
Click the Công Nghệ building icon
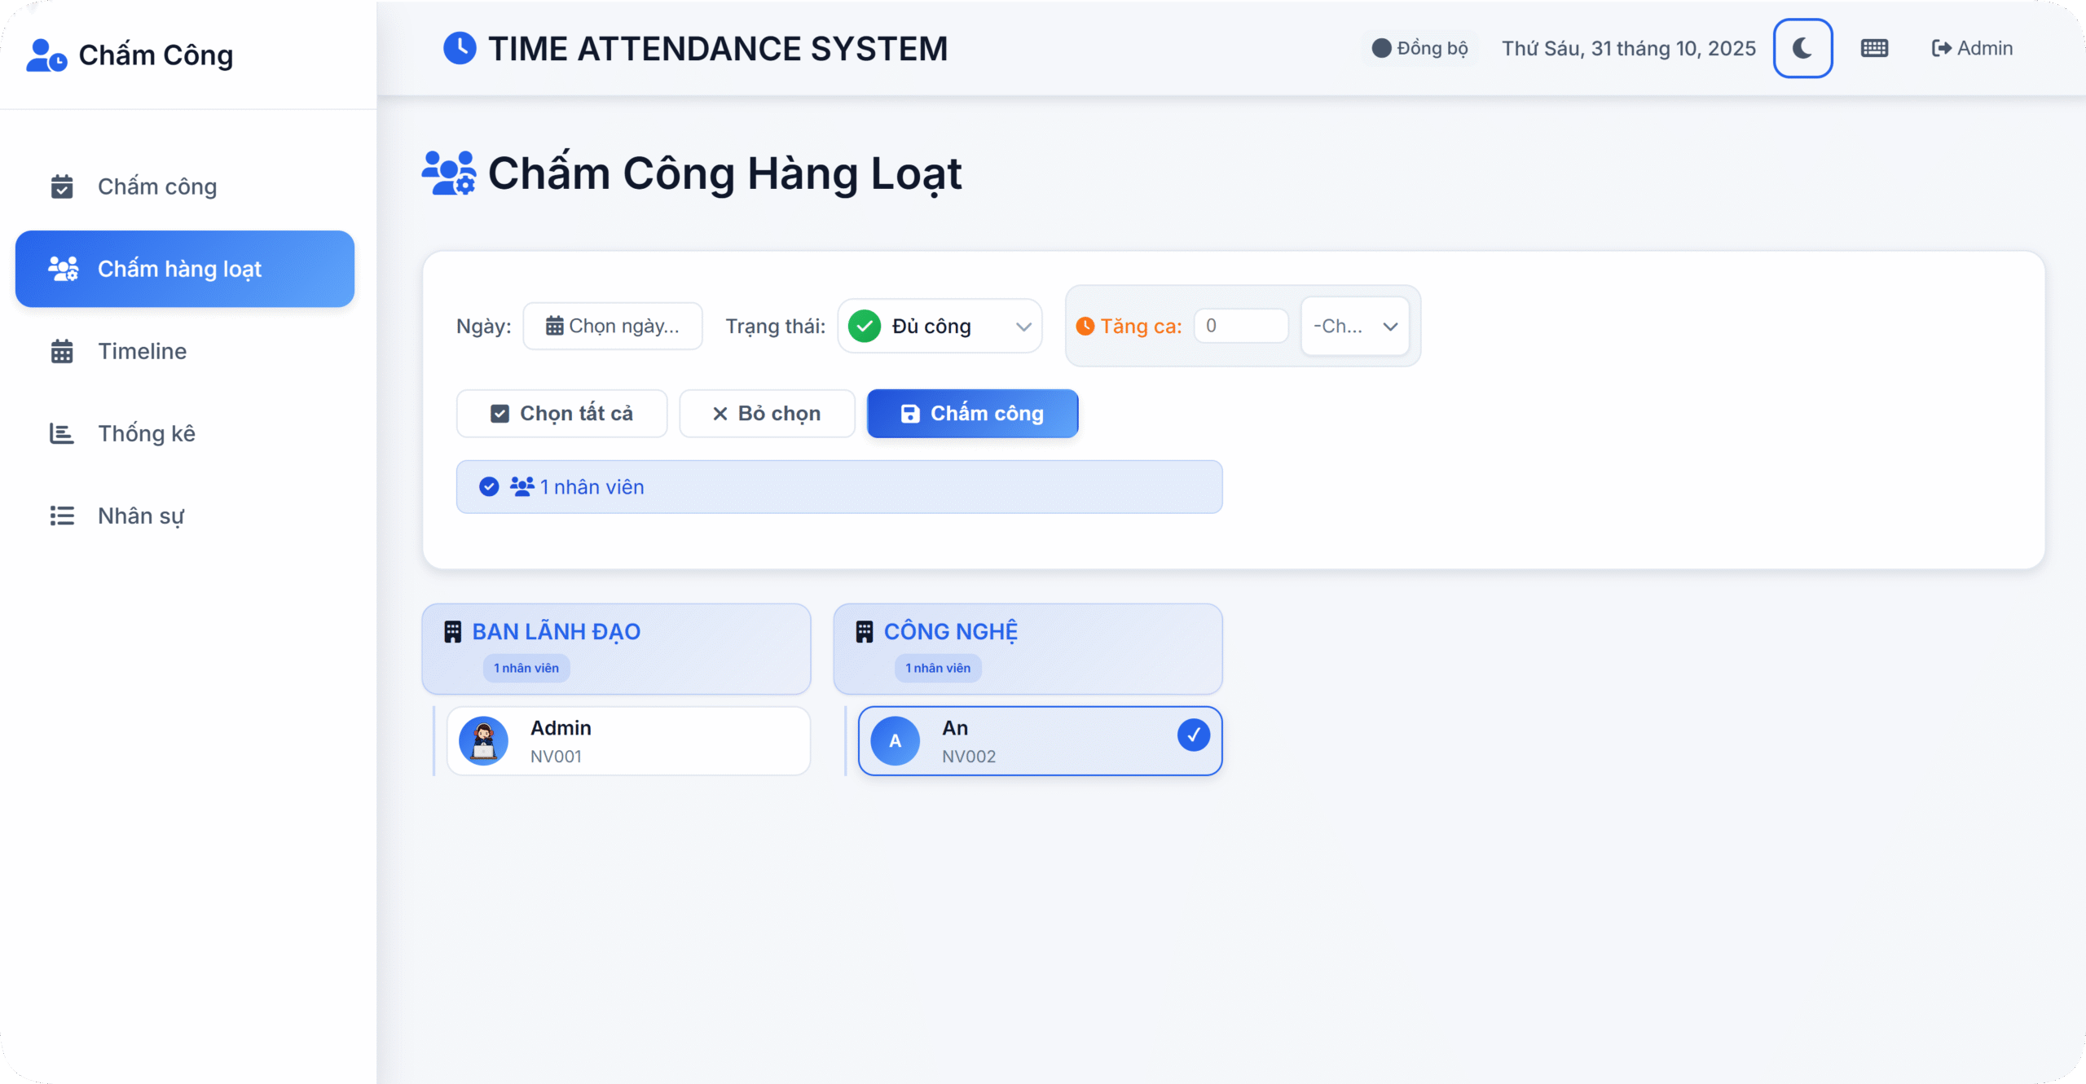coord(865,632)
